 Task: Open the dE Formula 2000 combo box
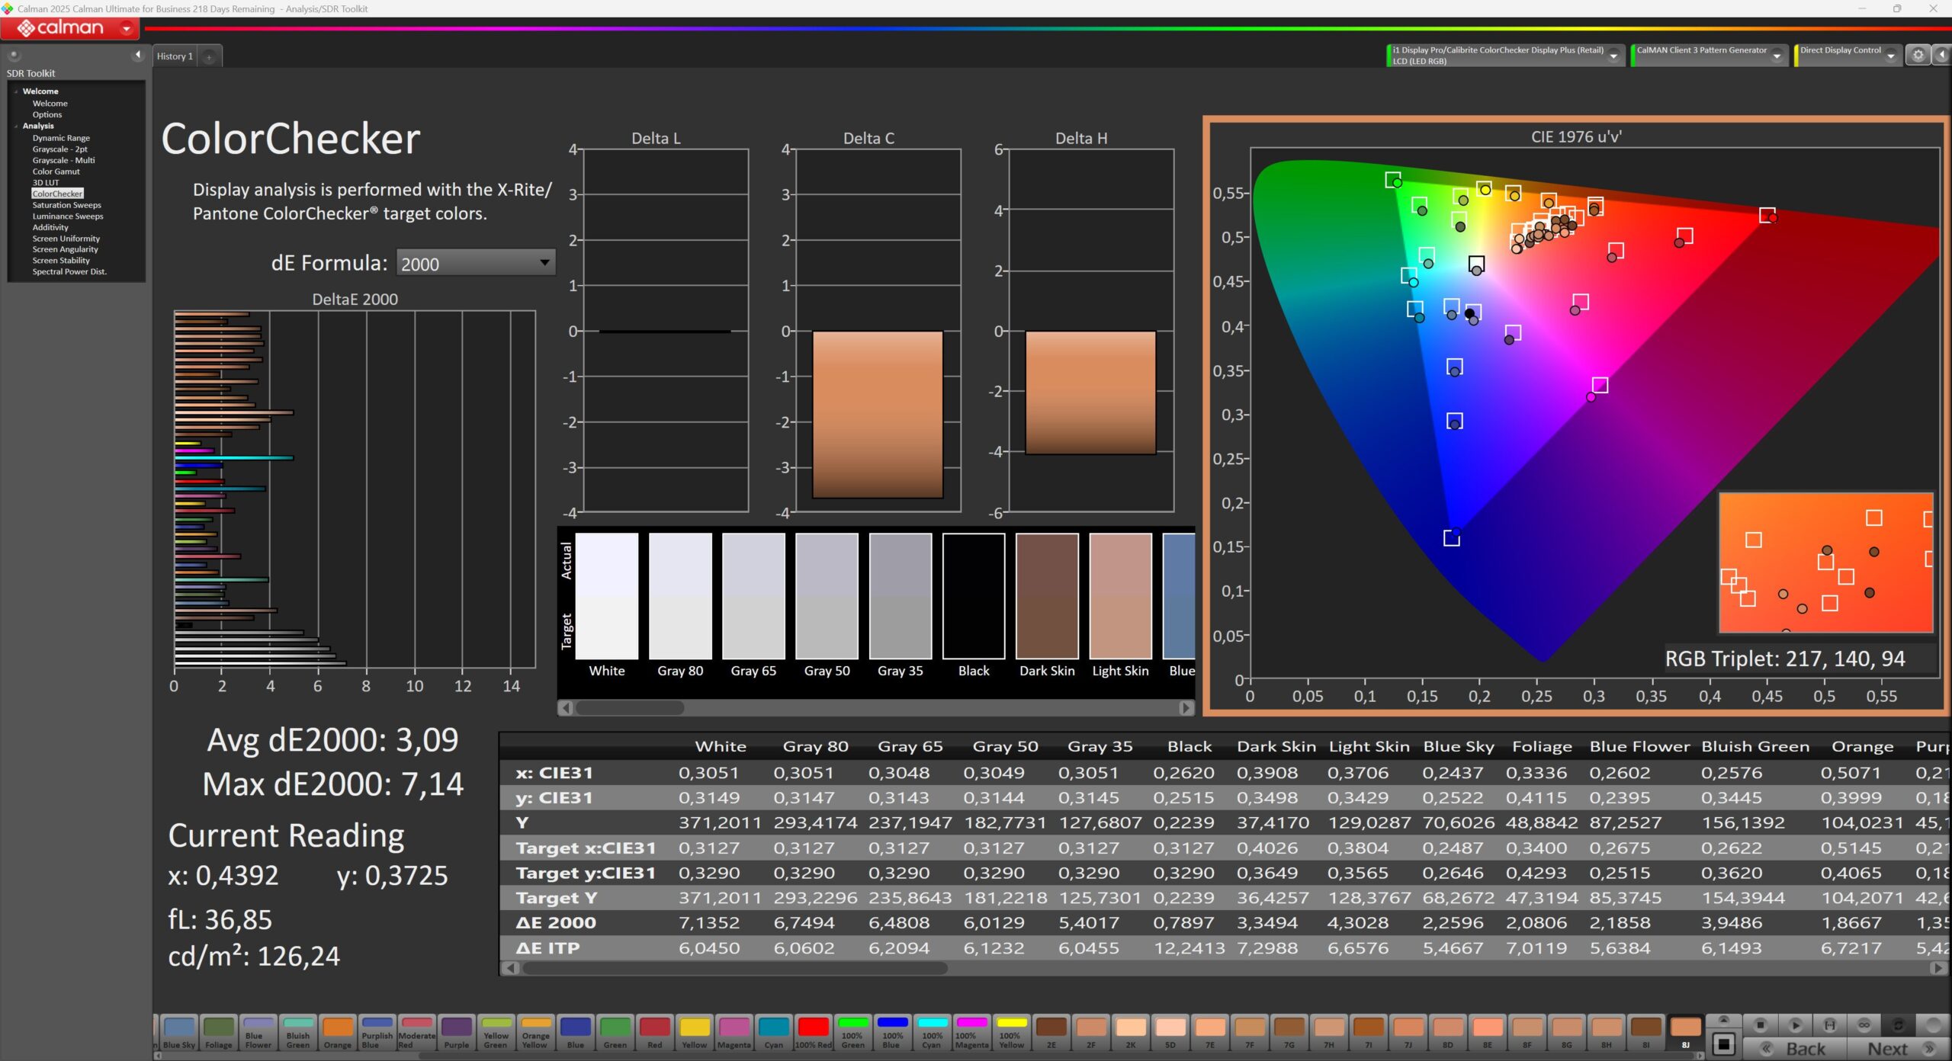476,263
